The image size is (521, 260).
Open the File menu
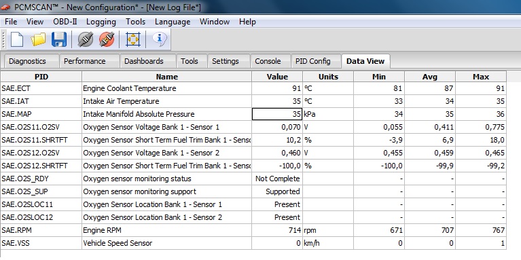click(11, 22)
